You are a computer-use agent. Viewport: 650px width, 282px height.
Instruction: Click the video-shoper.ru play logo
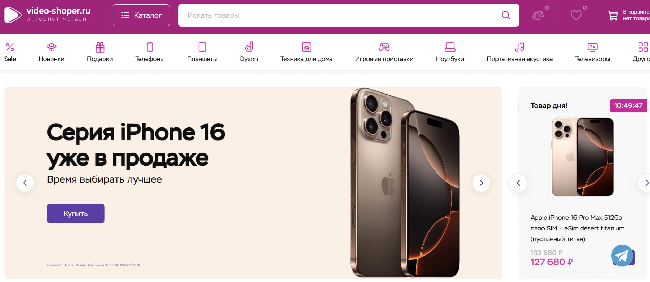click(12, 15)
